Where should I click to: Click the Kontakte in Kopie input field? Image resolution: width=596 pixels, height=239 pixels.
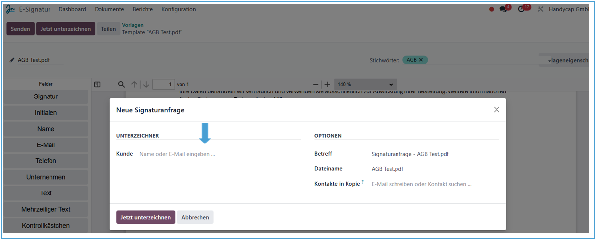[433, 184]
